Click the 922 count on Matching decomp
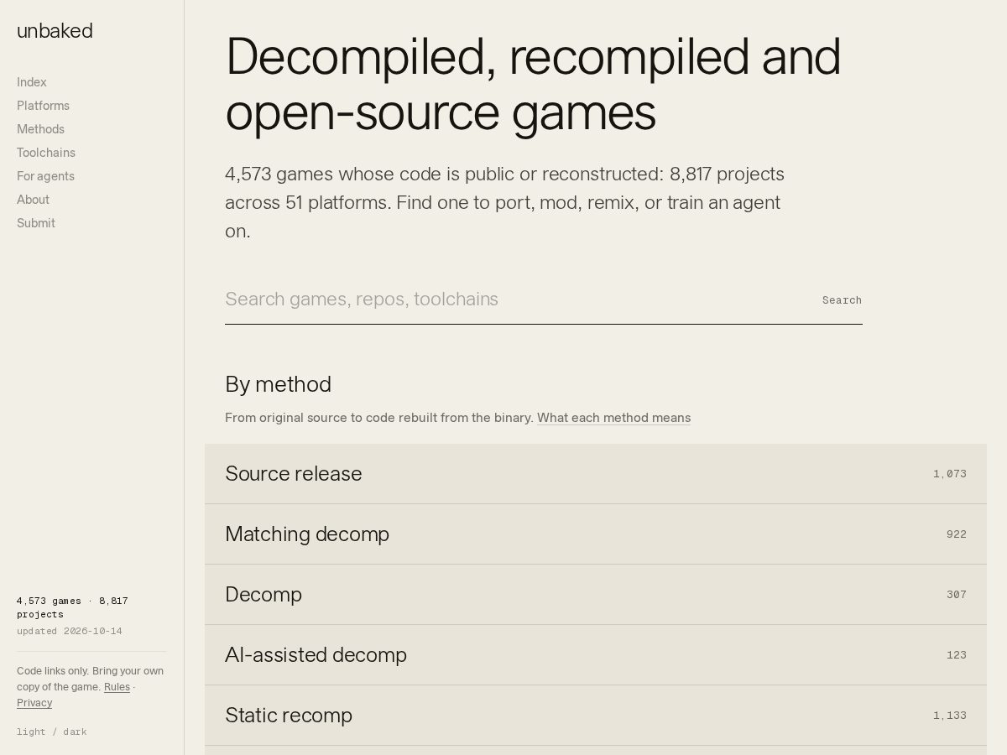1007x755 pixels. (x=957, y=534)
